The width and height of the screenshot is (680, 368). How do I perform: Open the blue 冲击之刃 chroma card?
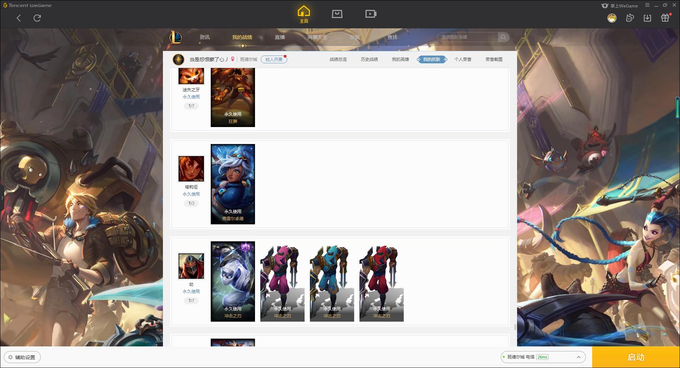[x=332, y=281]
